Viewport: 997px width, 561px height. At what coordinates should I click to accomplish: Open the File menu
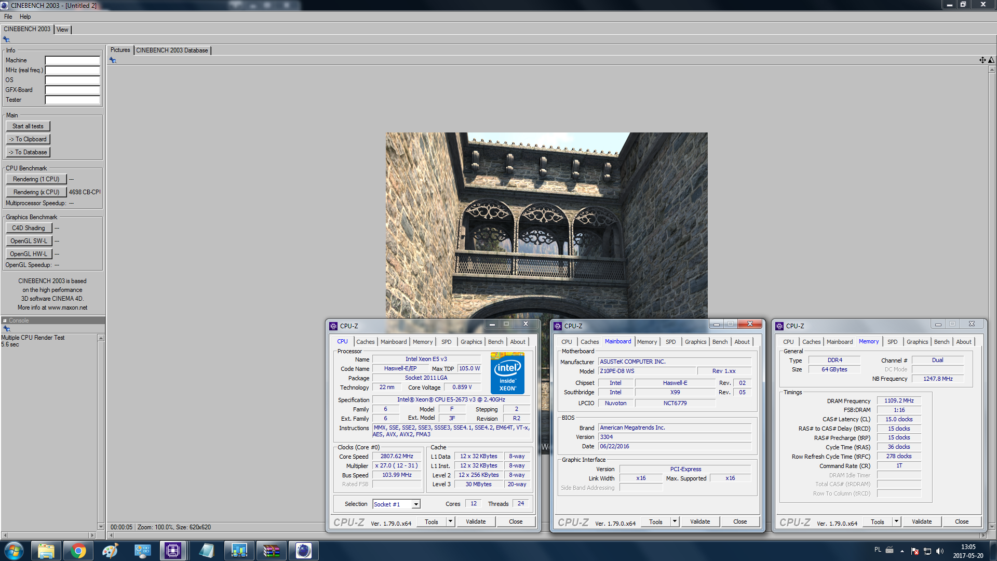click(x=8, y=17)
